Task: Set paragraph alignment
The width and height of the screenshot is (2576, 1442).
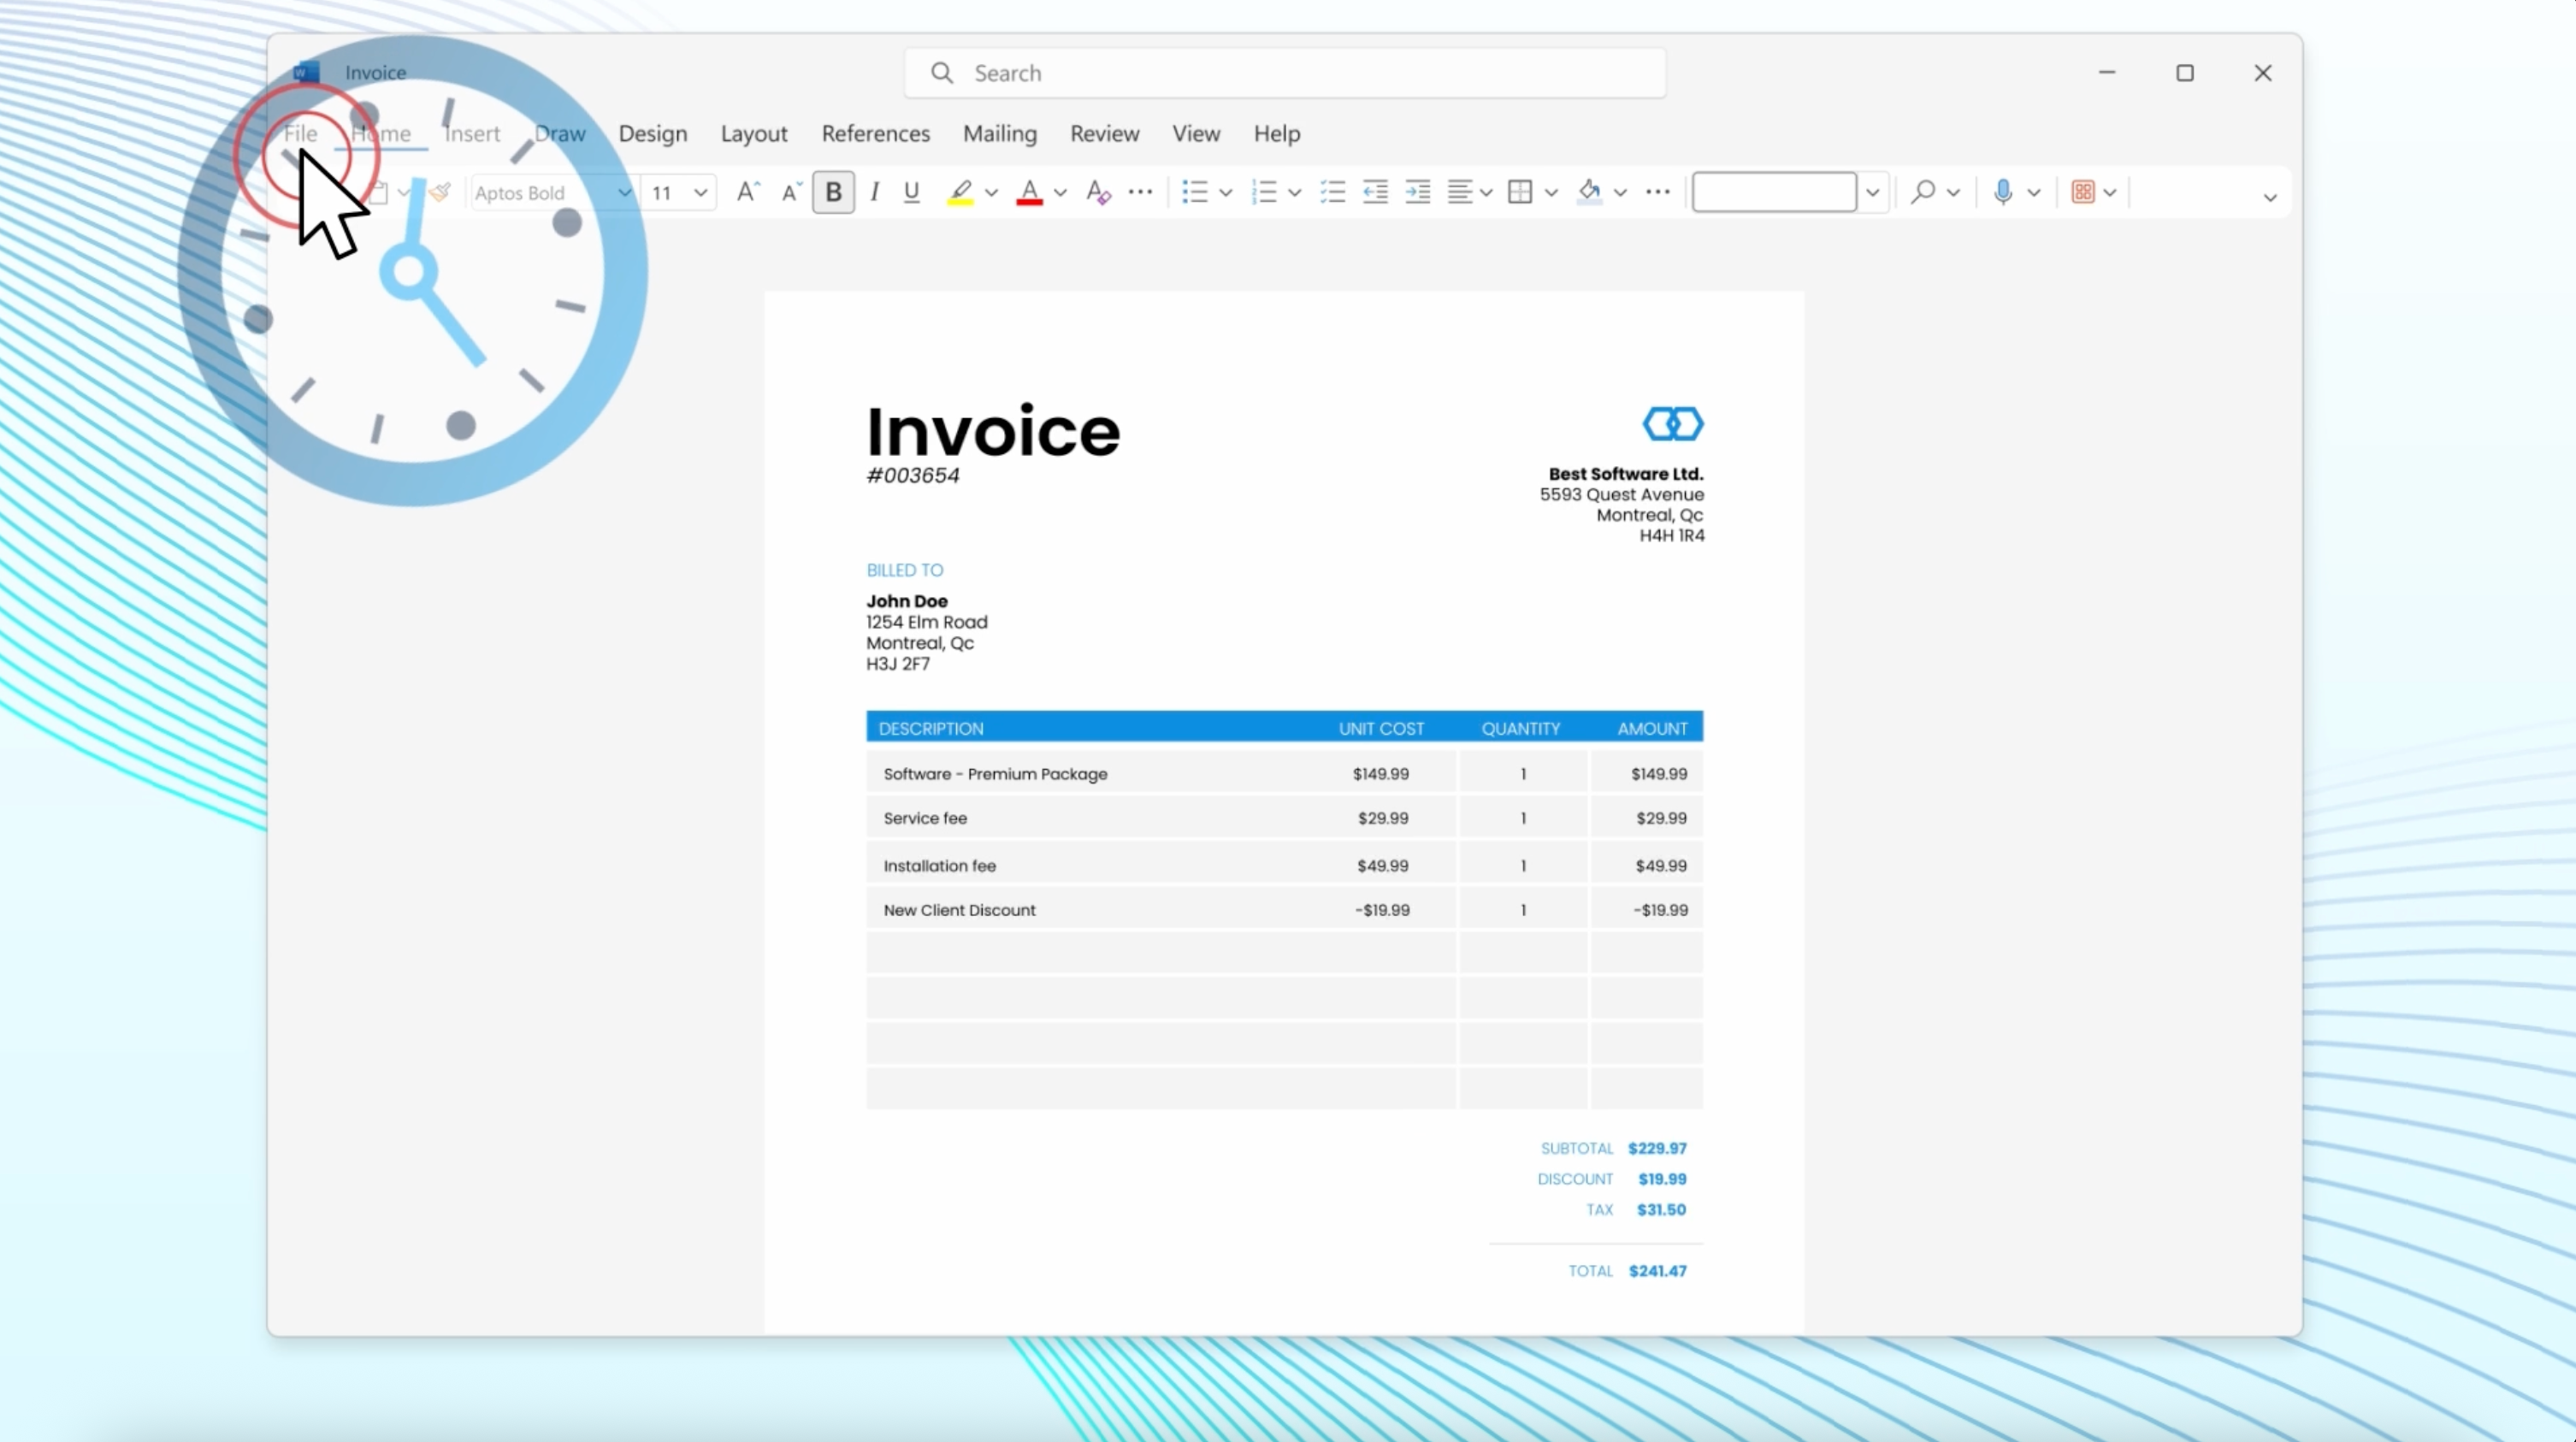Action: coord(1460,192)
